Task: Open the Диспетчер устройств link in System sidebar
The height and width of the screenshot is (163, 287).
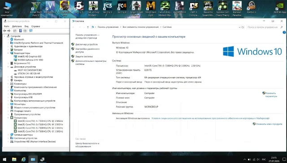Action: point(87,44)
